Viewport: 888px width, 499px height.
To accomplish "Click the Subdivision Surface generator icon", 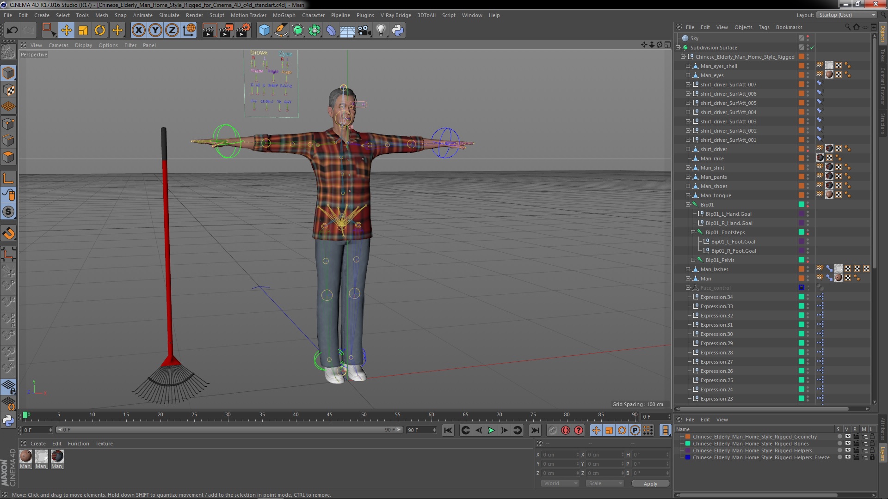I will 298,30.
